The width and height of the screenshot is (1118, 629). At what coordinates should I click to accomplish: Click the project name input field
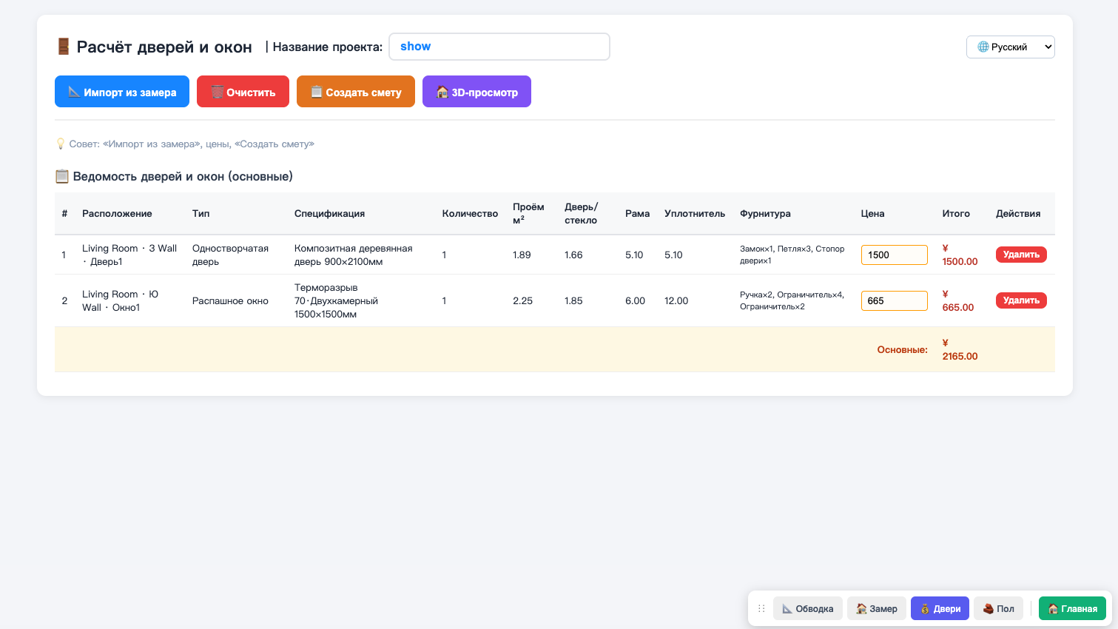tap(499, 47)
